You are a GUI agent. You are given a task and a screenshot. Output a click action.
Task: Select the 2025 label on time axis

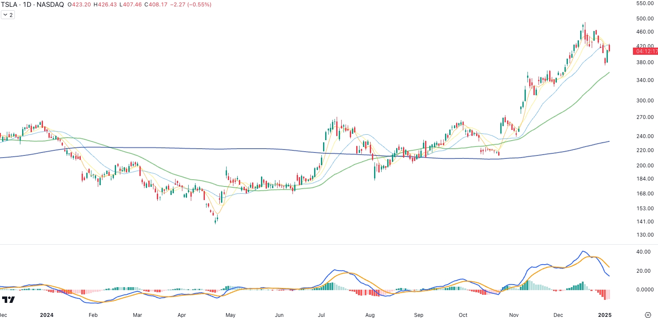pos(605,315)
